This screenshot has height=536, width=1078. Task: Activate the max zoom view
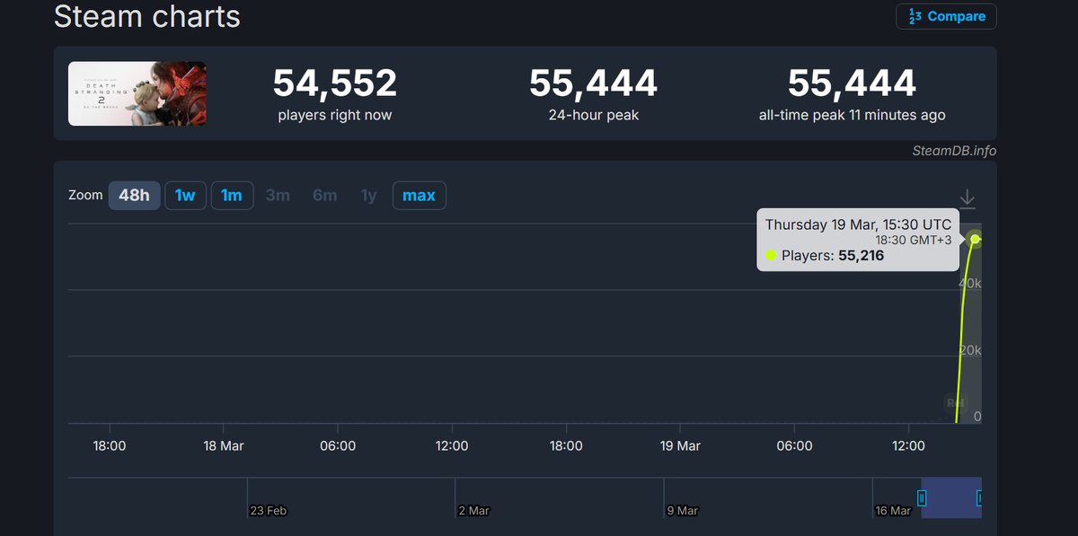(x=419, y=195)
